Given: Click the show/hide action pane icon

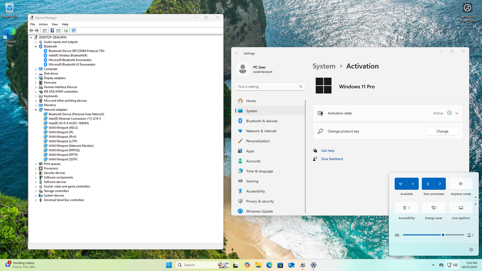Looking at the screenshot, I should [58, 30].
